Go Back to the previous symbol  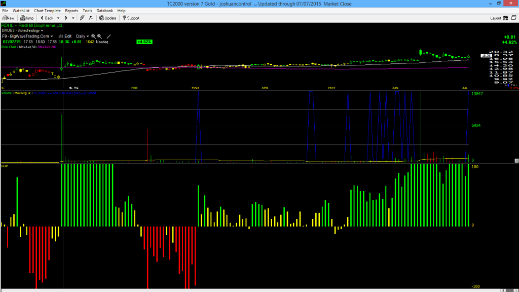point(47,18)
